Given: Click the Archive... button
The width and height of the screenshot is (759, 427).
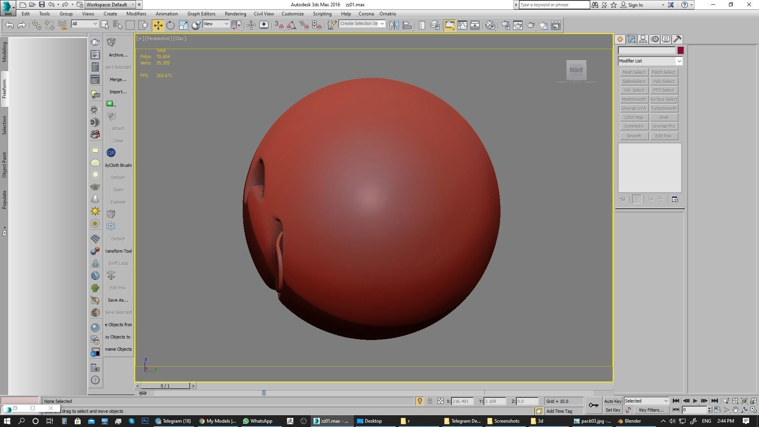Looking at the screenshot, I should (x=118, y=55).
